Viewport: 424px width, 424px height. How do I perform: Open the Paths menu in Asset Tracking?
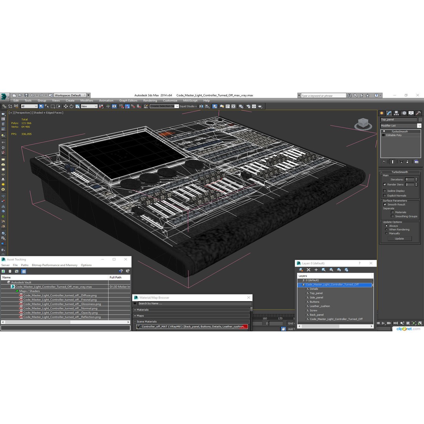pos(25,265)
